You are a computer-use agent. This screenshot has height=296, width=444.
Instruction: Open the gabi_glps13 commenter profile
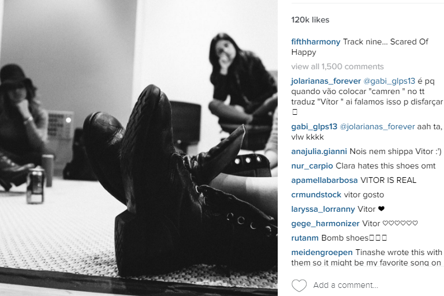[x=314, y=126]
